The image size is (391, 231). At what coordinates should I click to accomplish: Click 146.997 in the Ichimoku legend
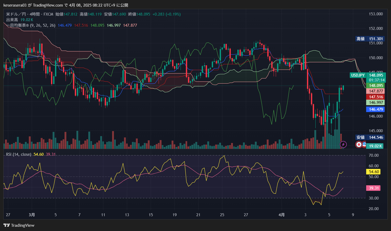click(x=114, y=25)
